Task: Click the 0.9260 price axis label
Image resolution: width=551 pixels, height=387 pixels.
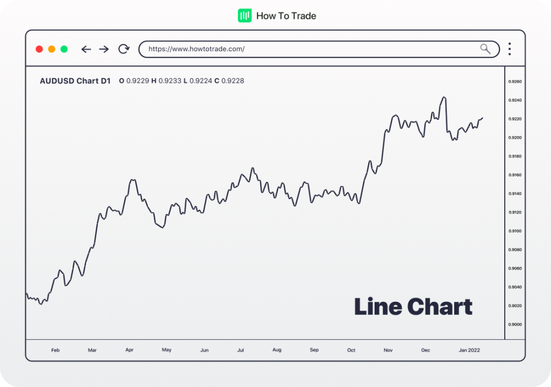Action: click(515, 82)
